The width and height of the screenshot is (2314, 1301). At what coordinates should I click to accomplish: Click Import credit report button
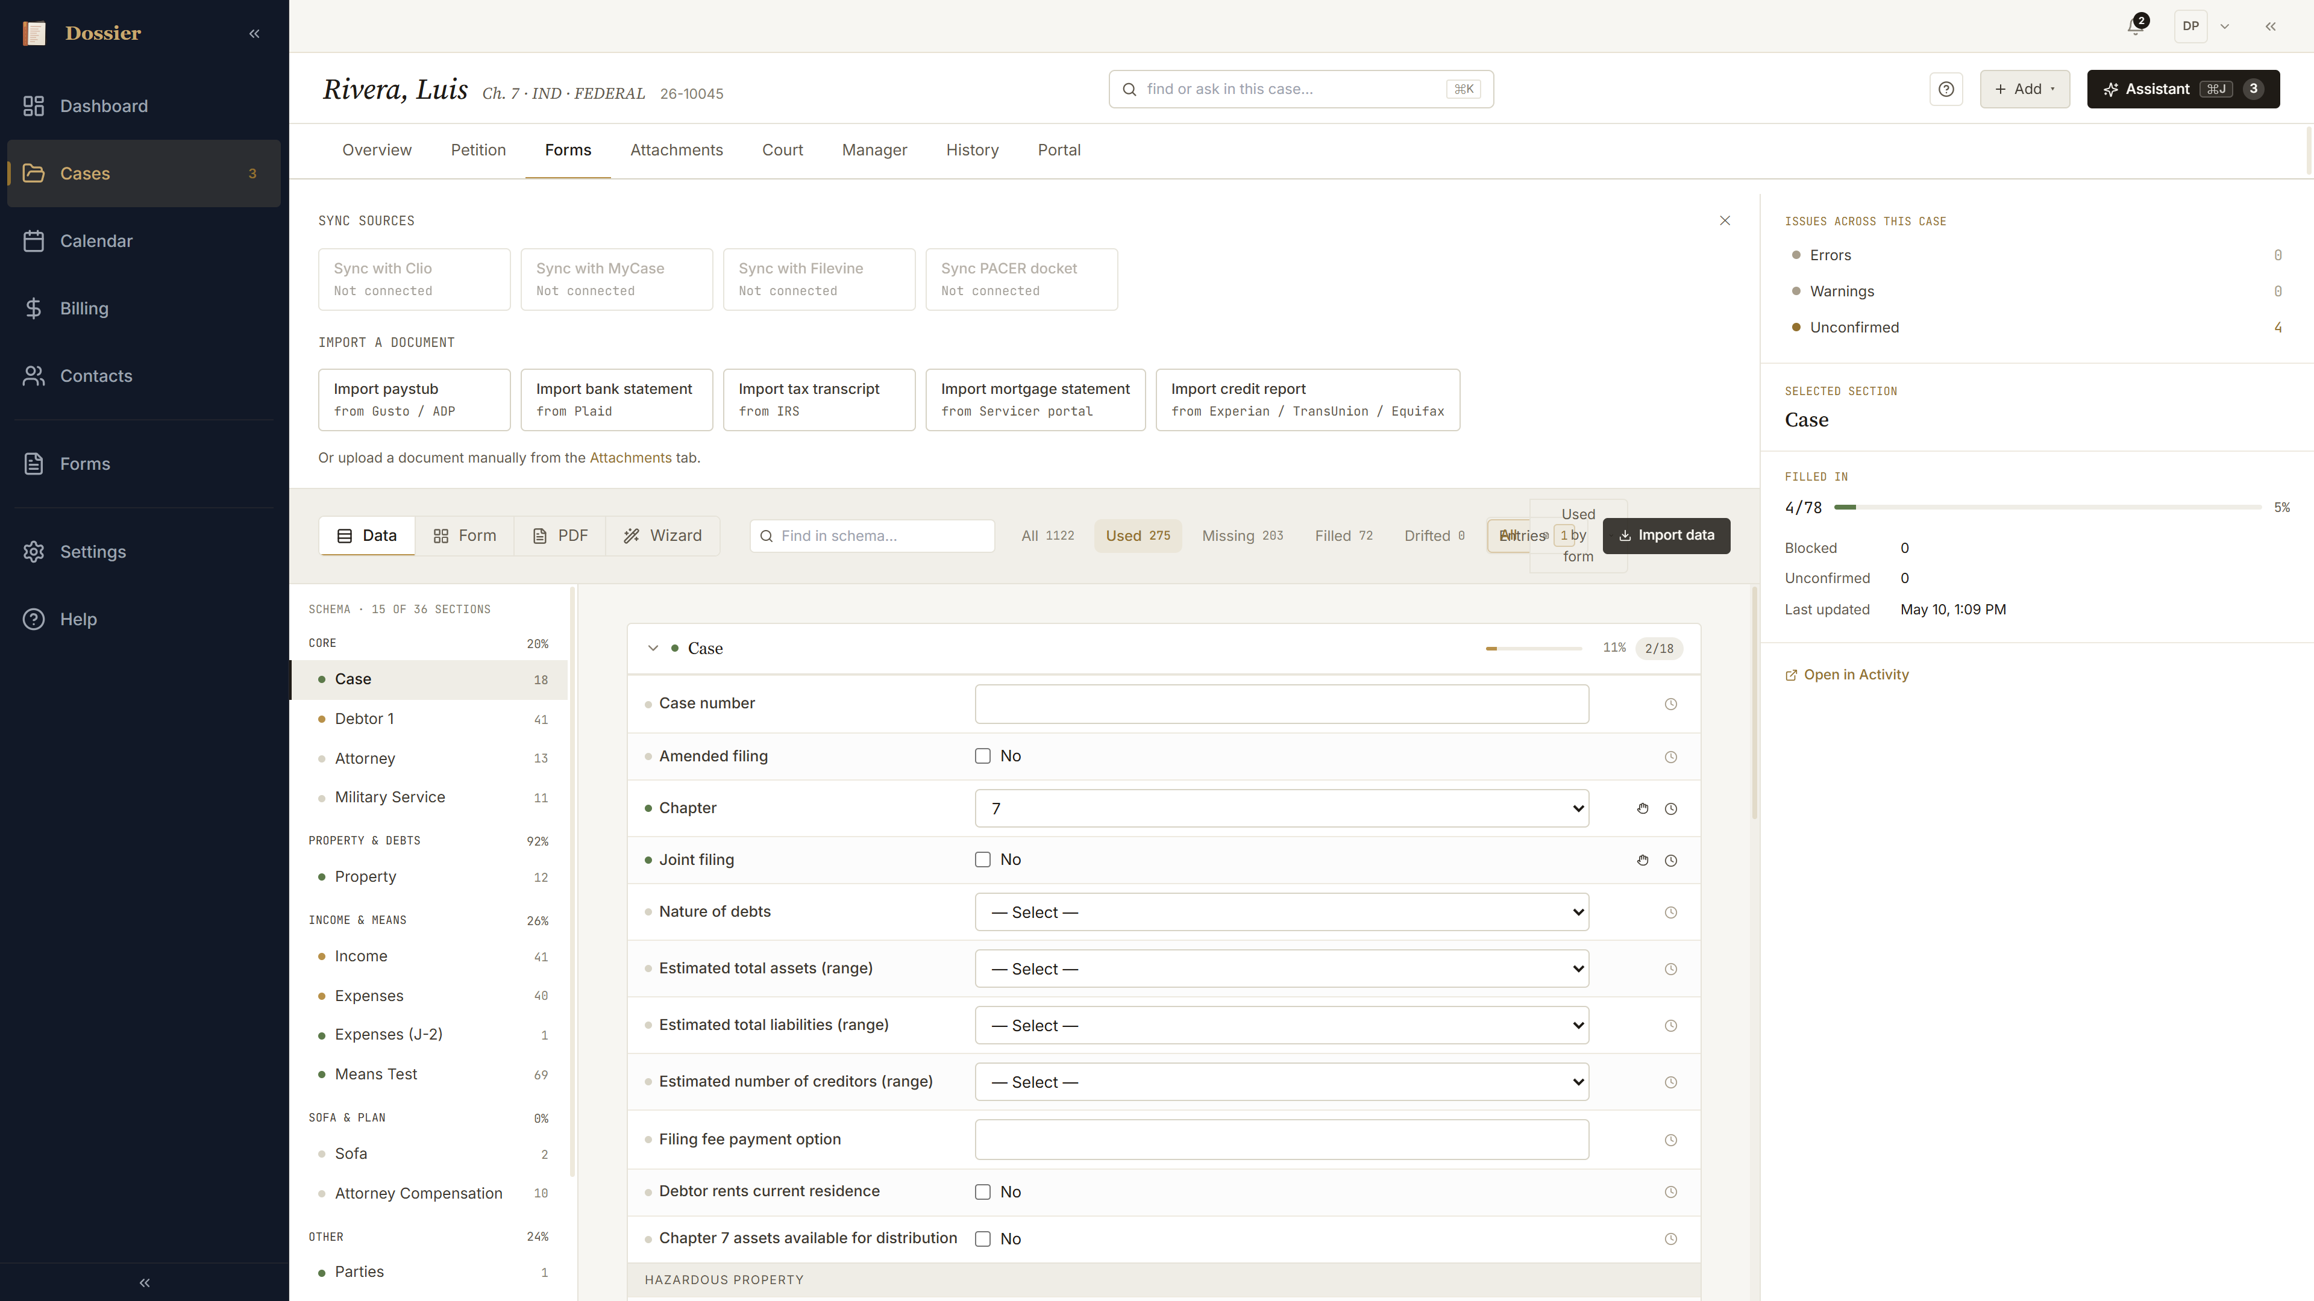click(1307, 399)
